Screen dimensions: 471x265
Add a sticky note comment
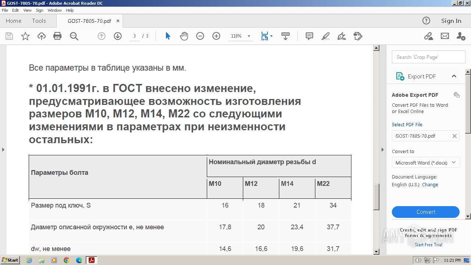(309, 36)
